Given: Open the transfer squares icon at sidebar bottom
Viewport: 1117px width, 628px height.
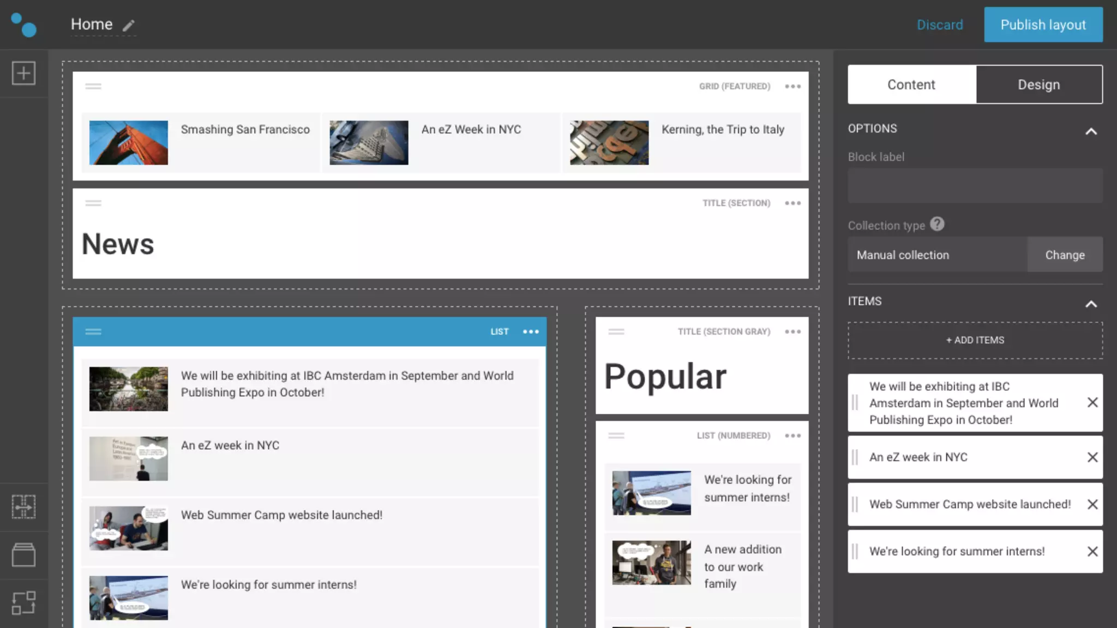Looking at the screenshot, I should 24,603.
